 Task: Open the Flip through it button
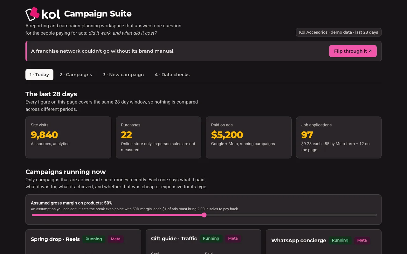pyautogui.click(x=353, y=51)
